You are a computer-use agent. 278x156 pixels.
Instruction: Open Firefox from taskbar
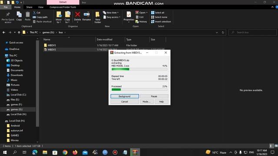pos(75,152)
